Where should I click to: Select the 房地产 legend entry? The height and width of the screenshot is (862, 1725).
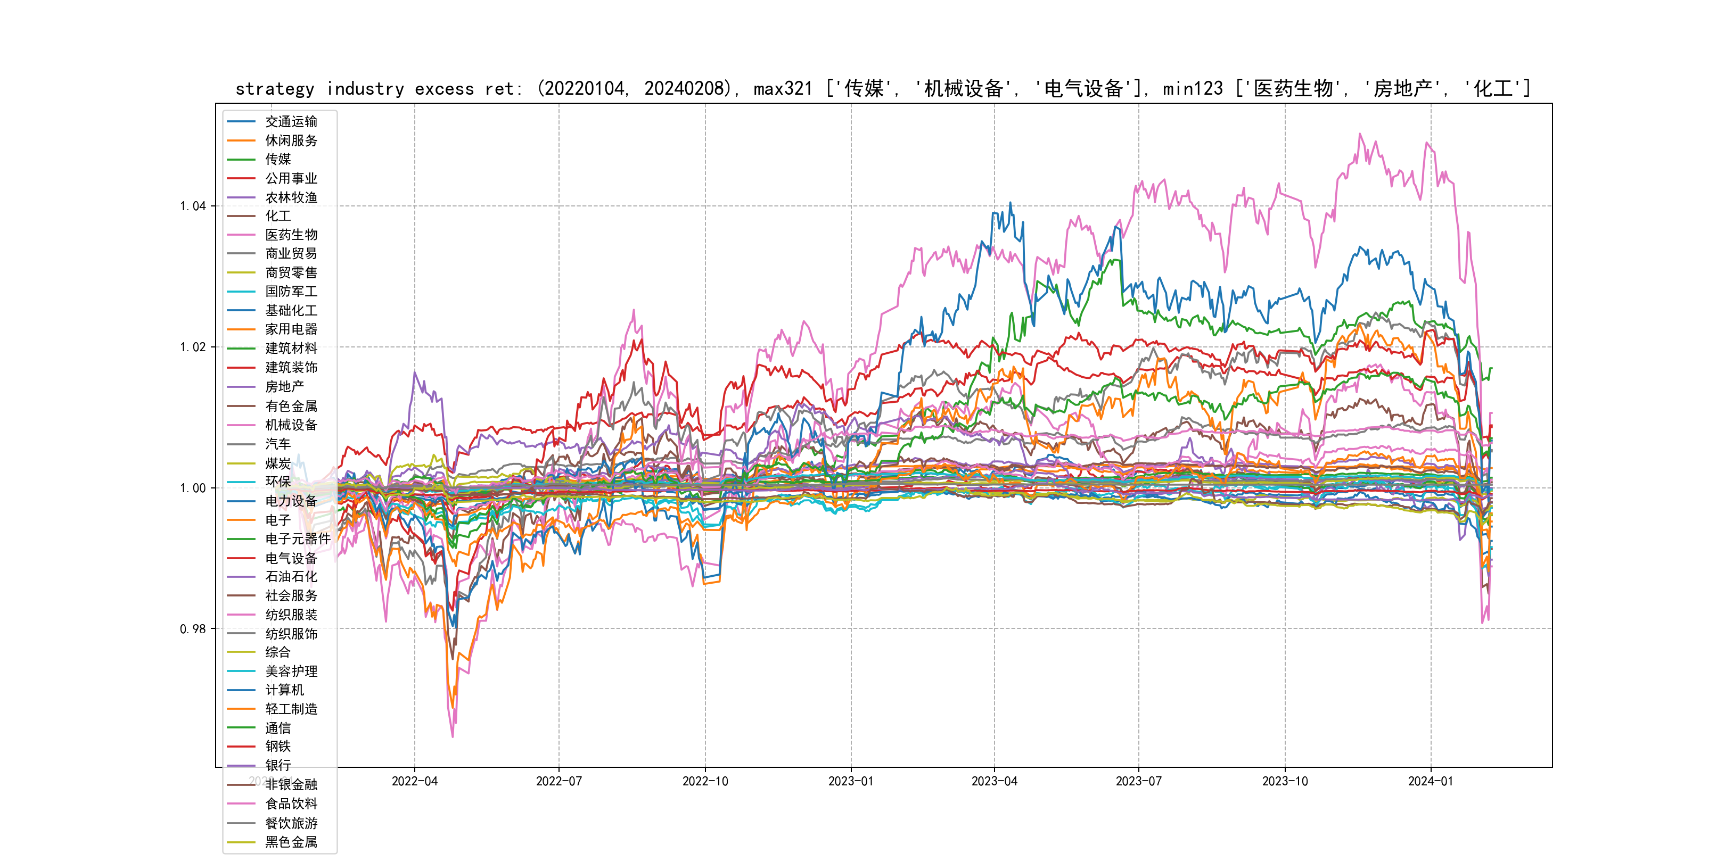tap(284, 387)
